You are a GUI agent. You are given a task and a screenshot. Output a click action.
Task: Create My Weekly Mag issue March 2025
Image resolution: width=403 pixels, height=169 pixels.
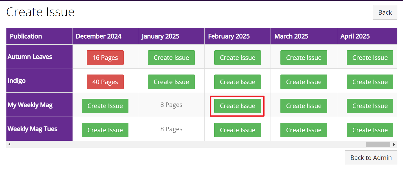304,106
